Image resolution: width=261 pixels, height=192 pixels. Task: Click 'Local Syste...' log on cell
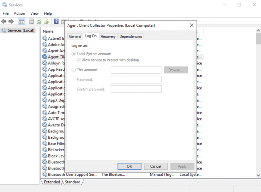191,174
